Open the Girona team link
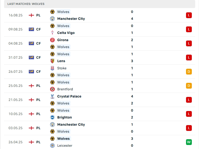This screenshot has height=149, width=199. pyautogui.click(x=63, y=40)
